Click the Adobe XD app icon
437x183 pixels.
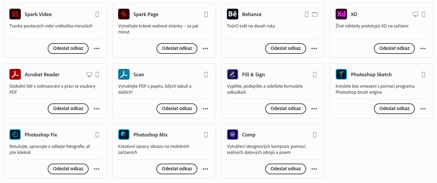[x=341, y=14]
